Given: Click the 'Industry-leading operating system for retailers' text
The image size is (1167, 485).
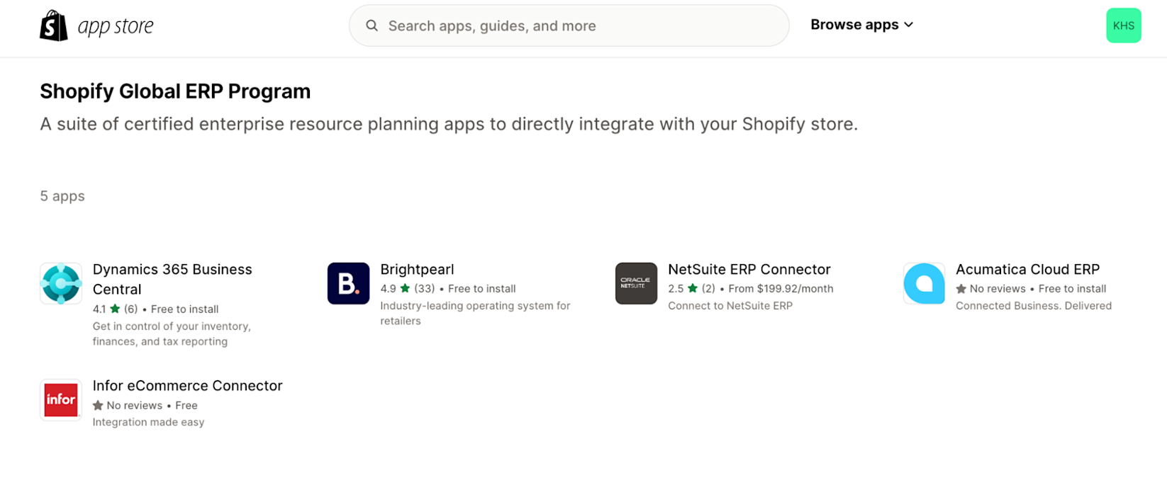Looking at the screenshot, I should point(475,313).
